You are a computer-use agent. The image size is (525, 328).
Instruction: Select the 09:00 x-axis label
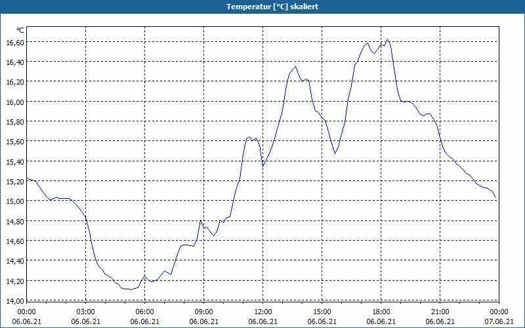pyautogui.click(x=204, y=312)
